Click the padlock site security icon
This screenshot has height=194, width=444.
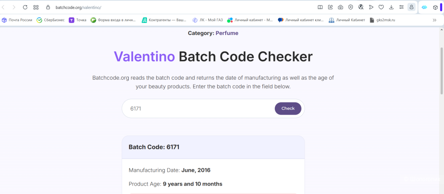tap(48, 7)
